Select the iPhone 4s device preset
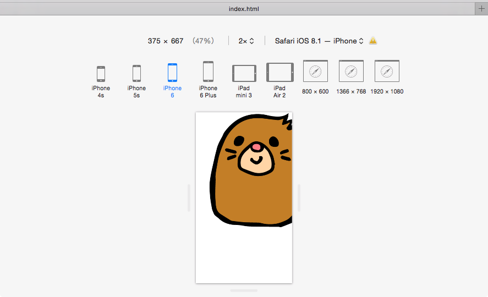The height and width of the screenshot is (297, 488). click(101, 82)
